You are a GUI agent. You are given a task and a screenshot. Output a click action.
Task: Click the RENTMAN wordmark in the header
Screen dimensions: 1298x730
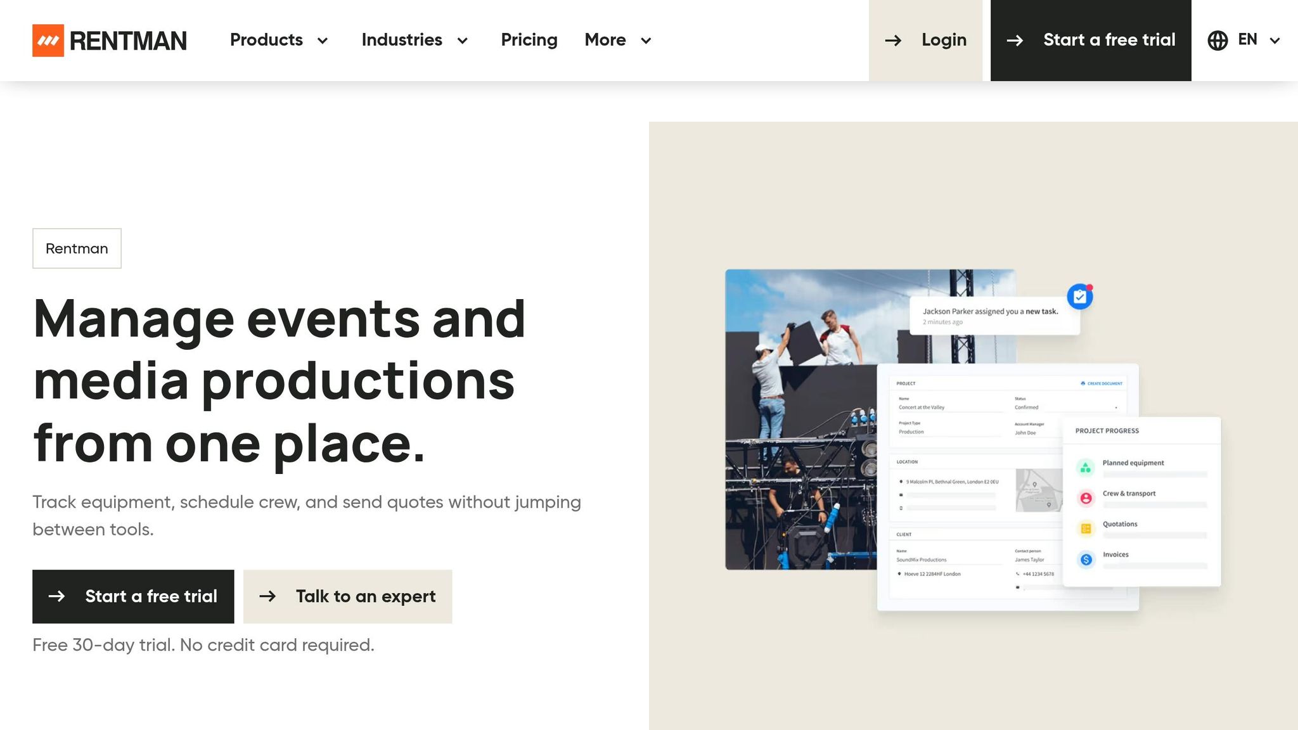point(128,41)
